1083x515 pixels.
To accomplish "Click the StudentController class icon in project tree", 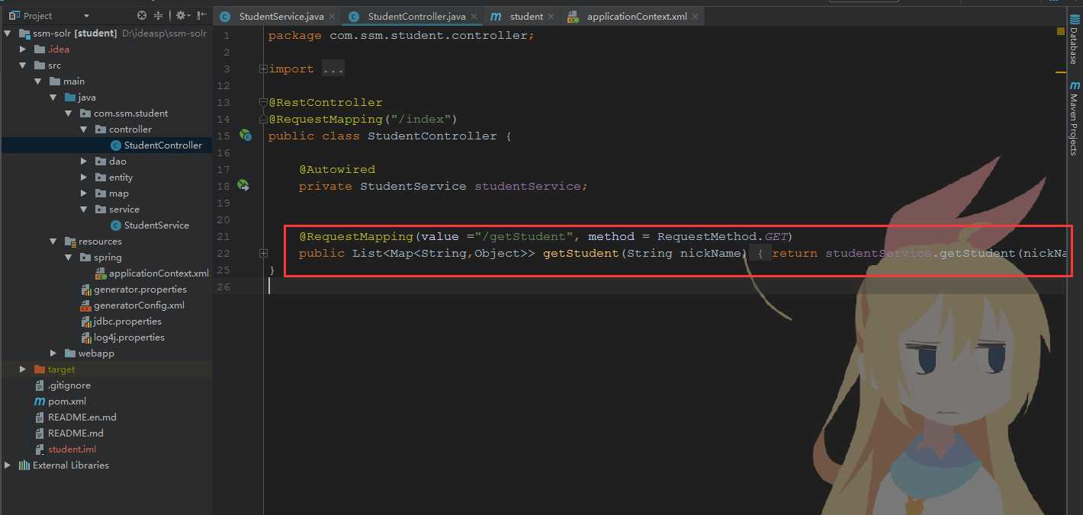I will [x=116, y=146].
